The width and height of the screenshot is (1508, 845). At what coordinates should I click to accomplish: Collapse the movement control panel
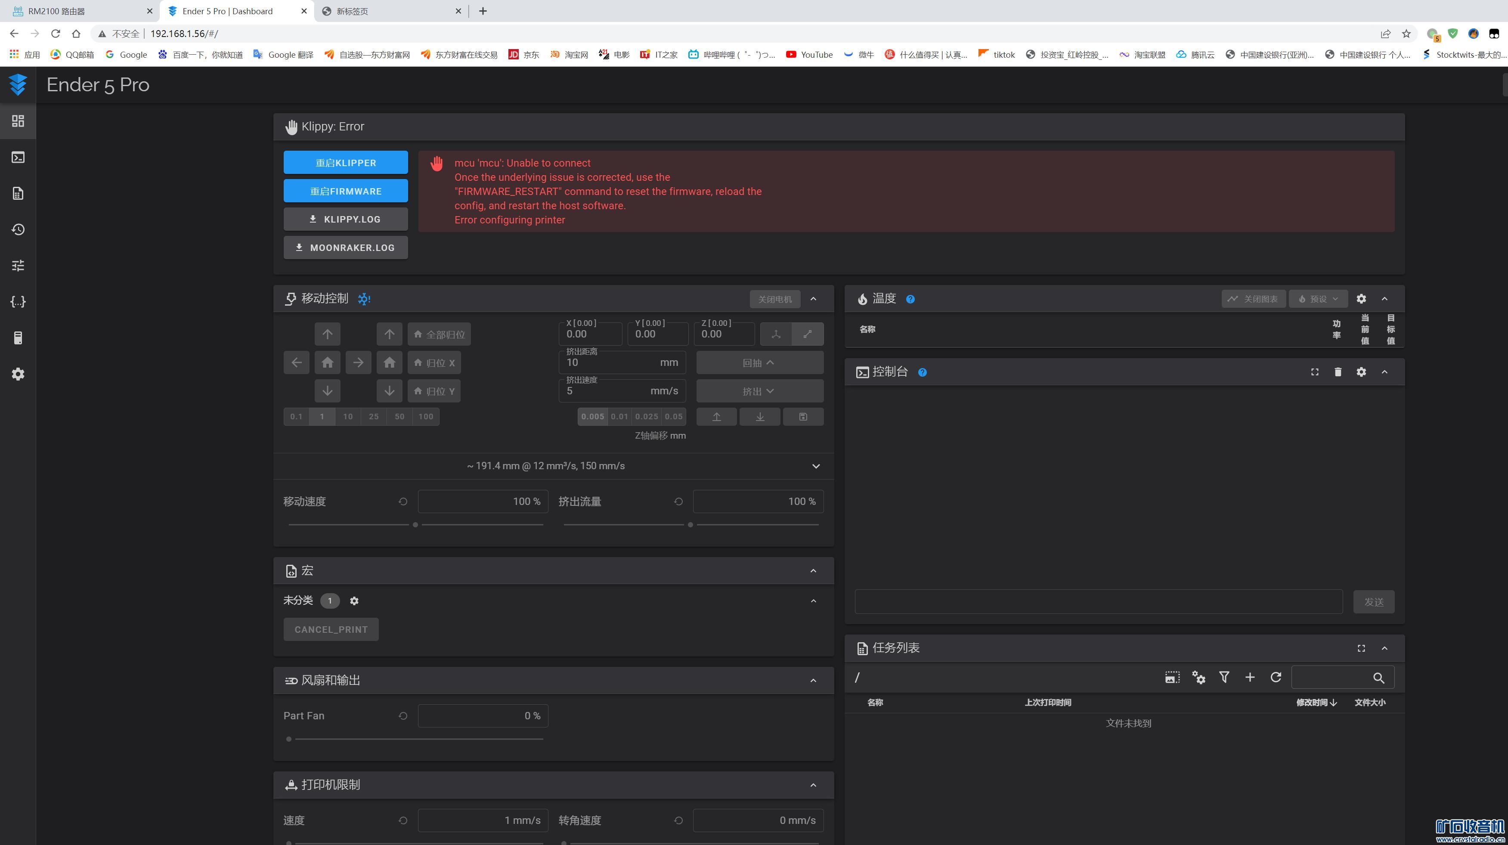[x=813, y=299]
